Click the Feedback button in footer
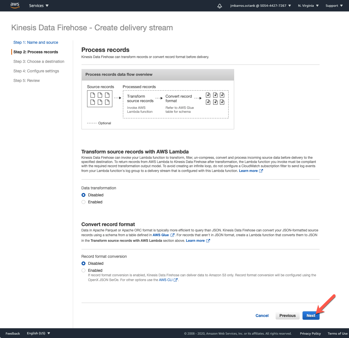This screenshot has height=338, width=349. click(x=13, y=334)
